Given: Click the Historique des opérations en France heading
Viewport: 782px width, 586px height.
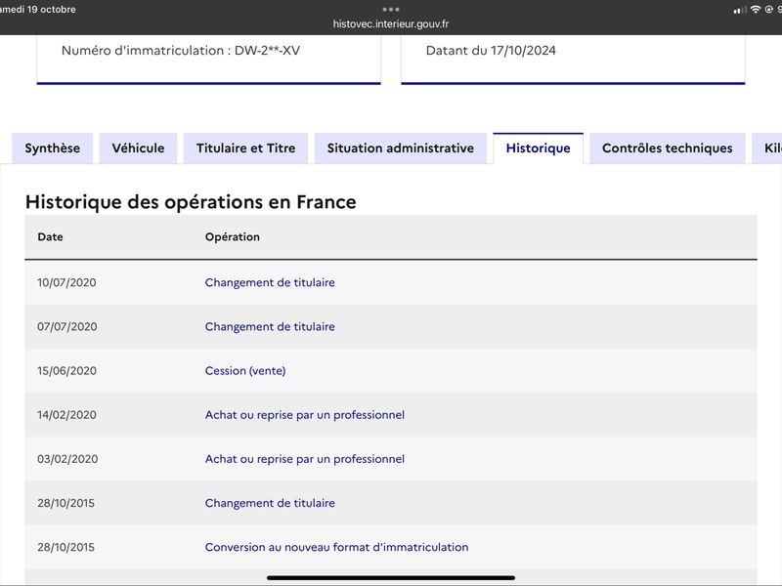Looking at the screenshot, I should click(x=191, y=202).
